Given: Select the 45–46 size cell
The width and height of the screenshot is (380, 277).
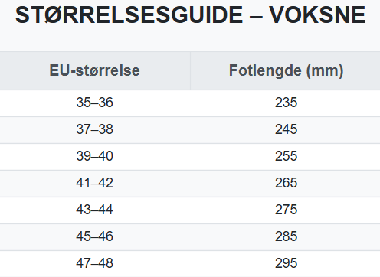Looking at the screenshot, I should 95,236.
